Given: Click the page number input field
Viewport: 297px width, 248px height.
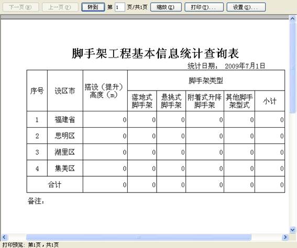Looking at the screenshot, I should 120,7.
